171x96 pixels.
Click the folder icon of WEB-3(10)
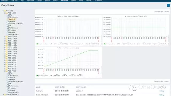(x=6, y=58)
